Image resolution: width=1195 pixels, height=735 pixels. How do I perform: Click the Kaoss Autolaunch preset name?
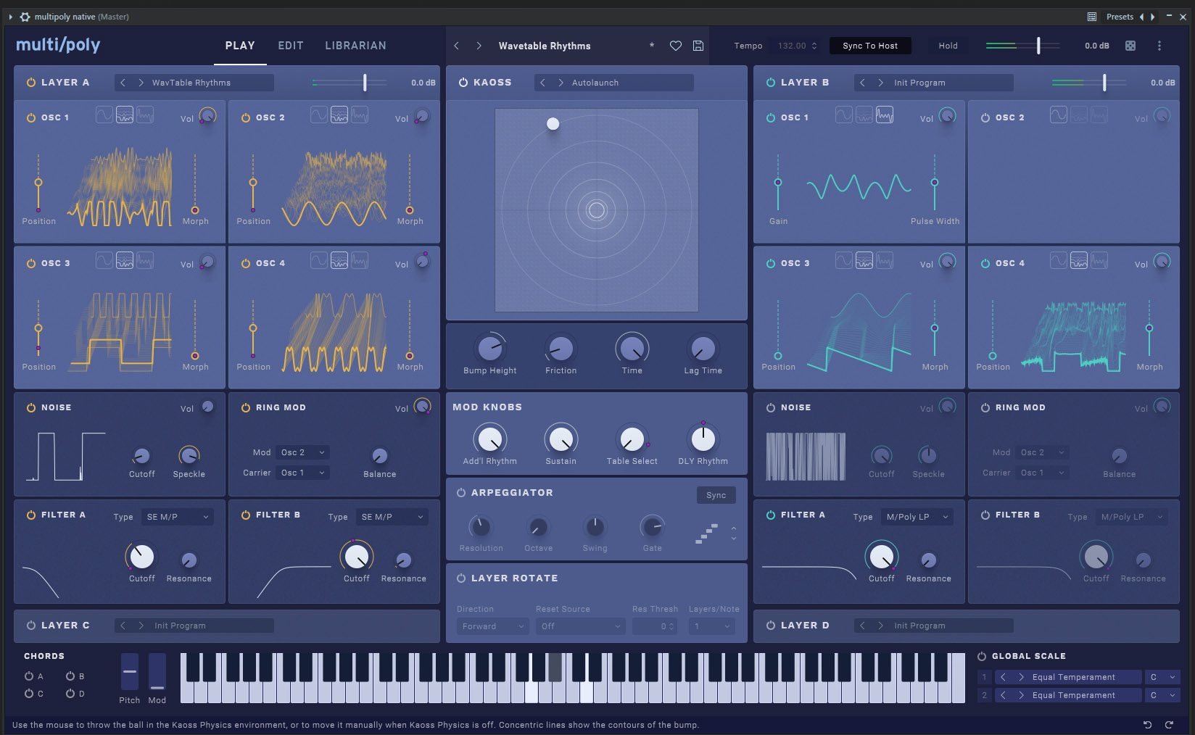click(595, 83)
